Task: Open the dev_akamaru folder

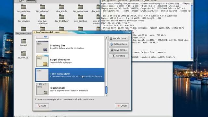Action: (24, 8)
